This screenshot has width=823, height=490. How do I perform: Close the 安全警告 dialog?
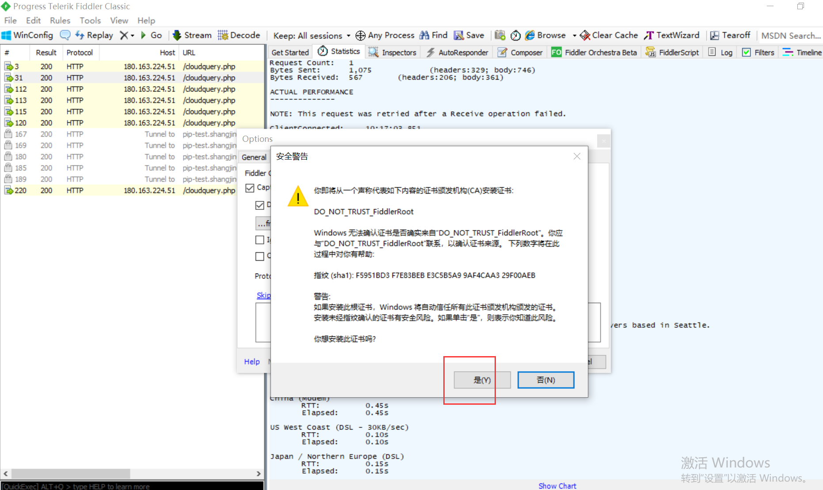click(577, 156)
